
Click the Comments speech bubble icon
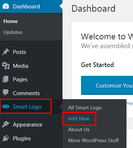pyautogui.click(x=5, y=93)
